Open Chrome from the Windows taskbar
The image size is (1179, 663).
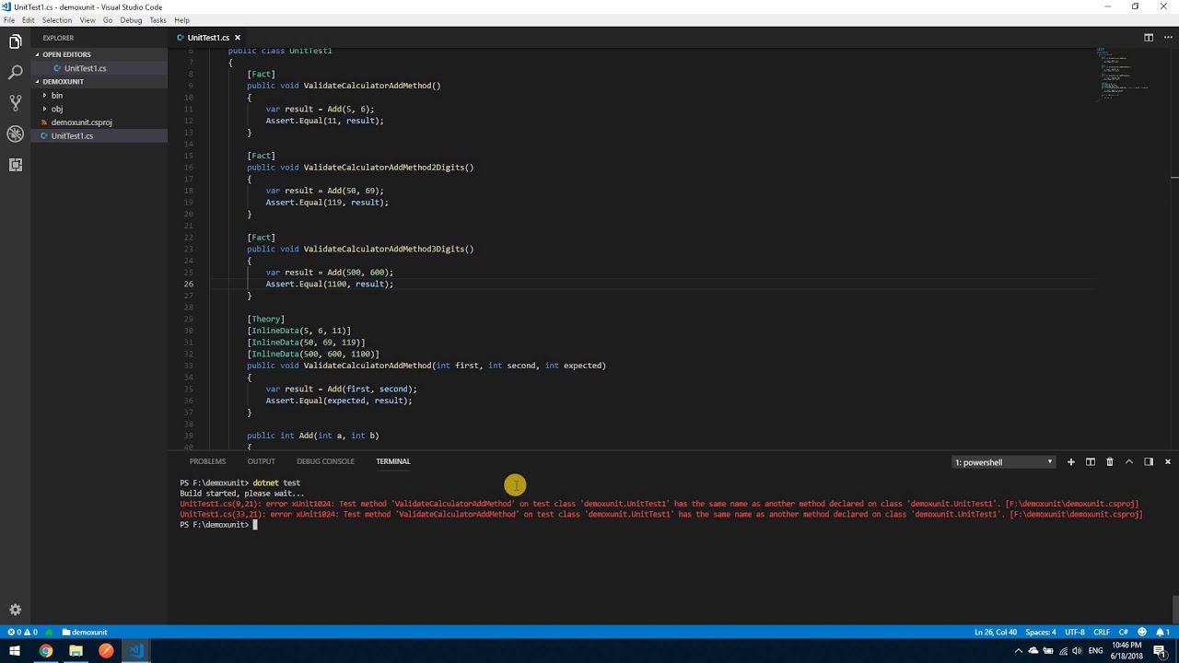click(x=45, y=651)
